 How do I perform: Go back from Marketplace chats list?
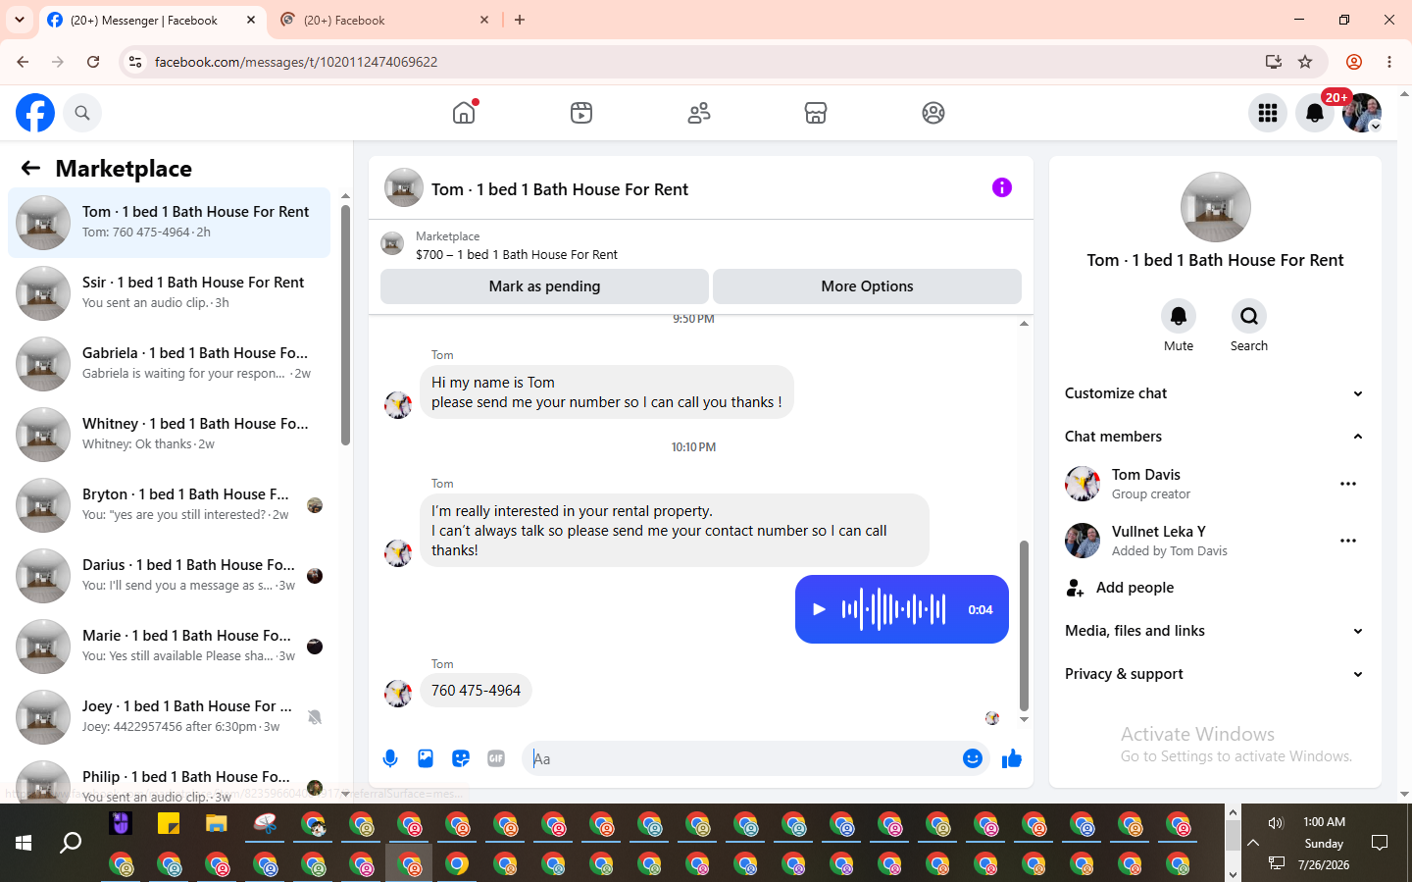[x=30, y=168]
